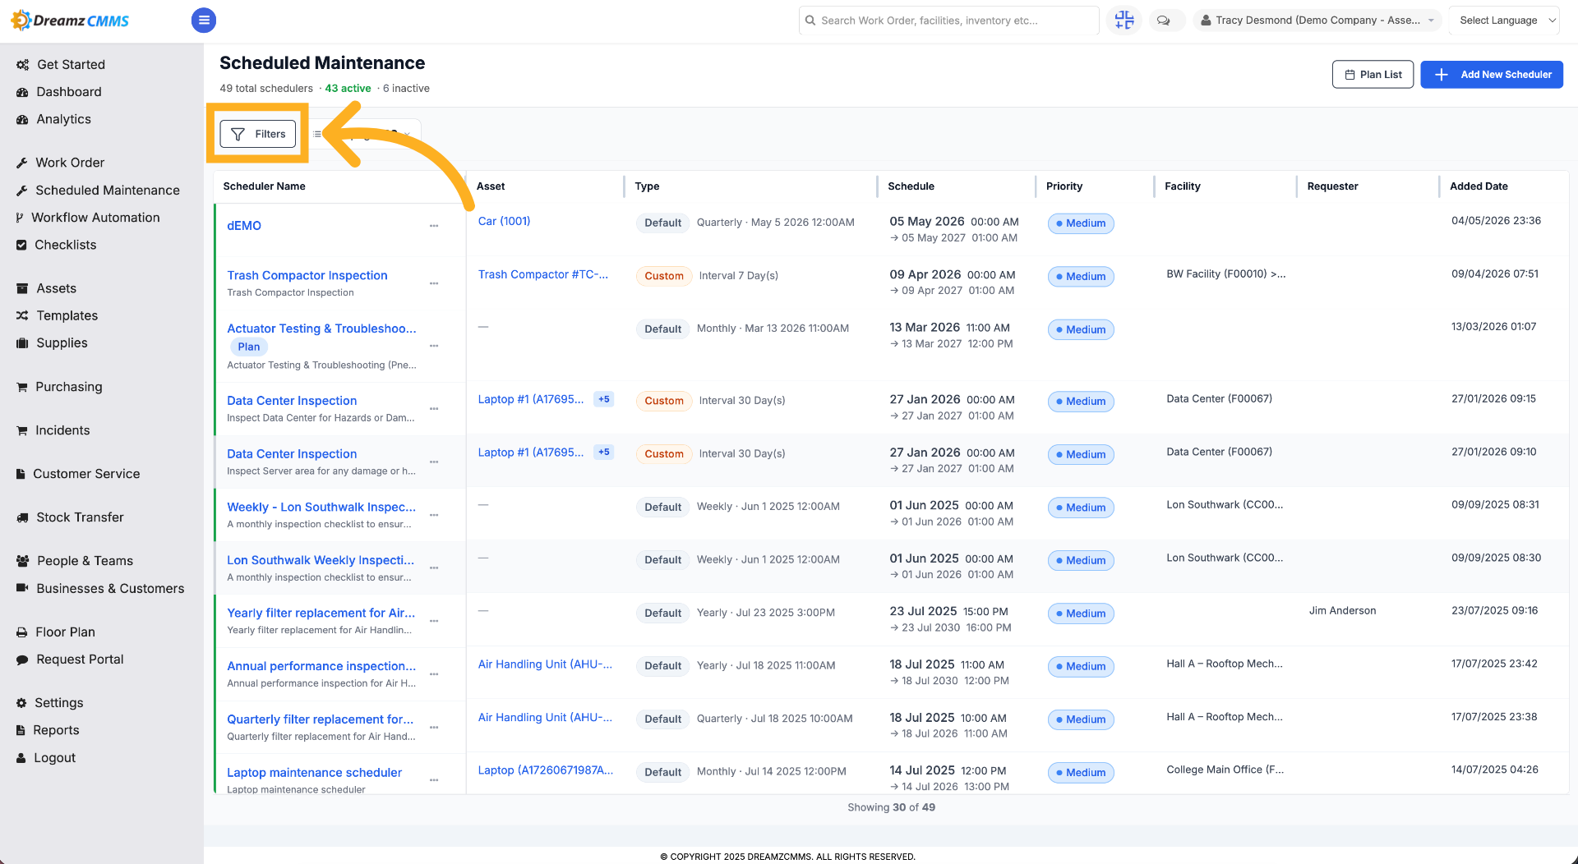The image size is (1578, 864).
Task: Click the DreamzCMMS logo
Action: pyautogui.click(x=70, y=21)
